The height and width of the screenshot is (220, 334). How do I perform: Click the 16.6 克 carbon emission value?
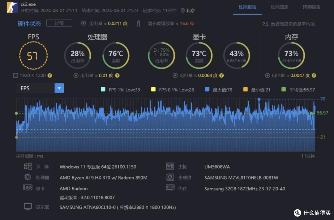point(187,24)
